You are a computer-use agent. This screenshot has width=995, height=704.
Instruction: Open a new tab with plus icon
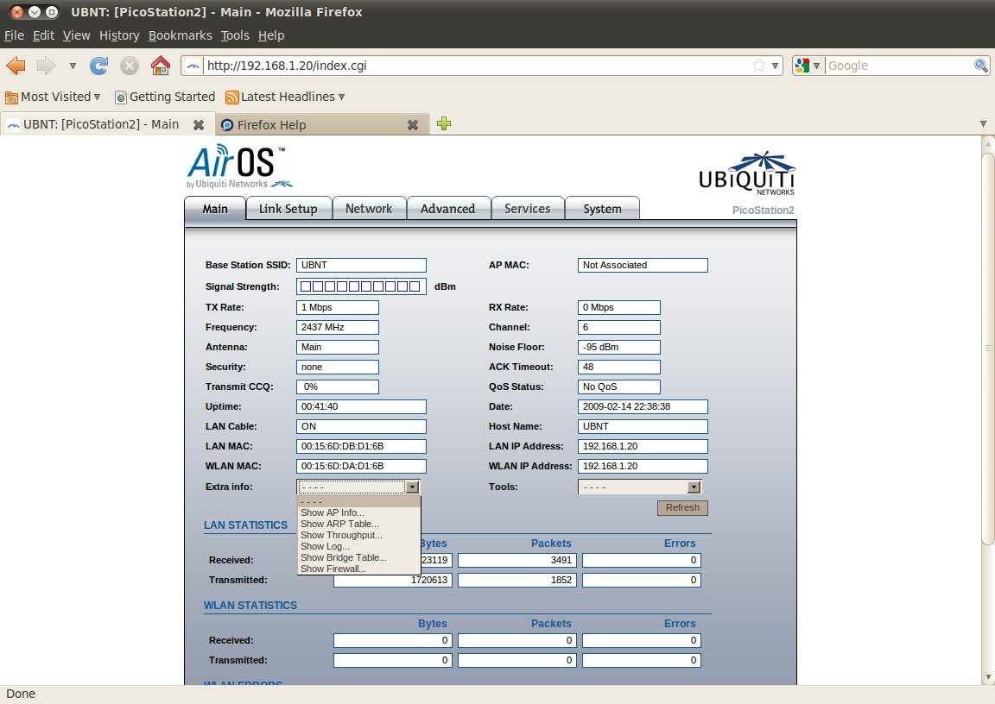click(444, 124)
